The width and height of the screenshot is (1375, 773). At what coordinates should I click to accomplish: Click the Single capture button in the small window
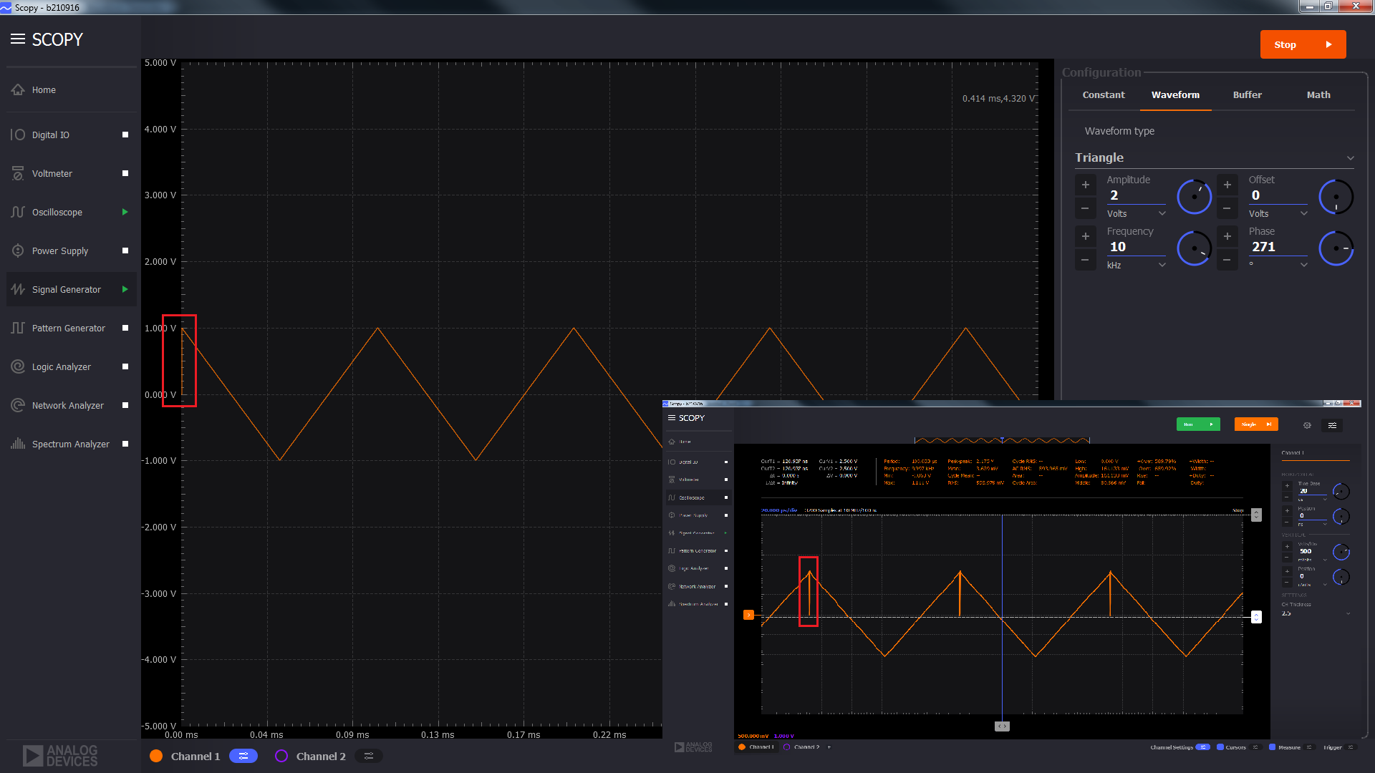tap(1255, 424)
